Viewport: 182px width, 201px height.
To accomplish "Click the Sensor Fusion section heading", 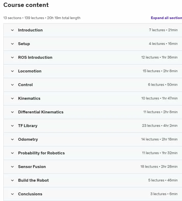I will [x=32, y=167].
